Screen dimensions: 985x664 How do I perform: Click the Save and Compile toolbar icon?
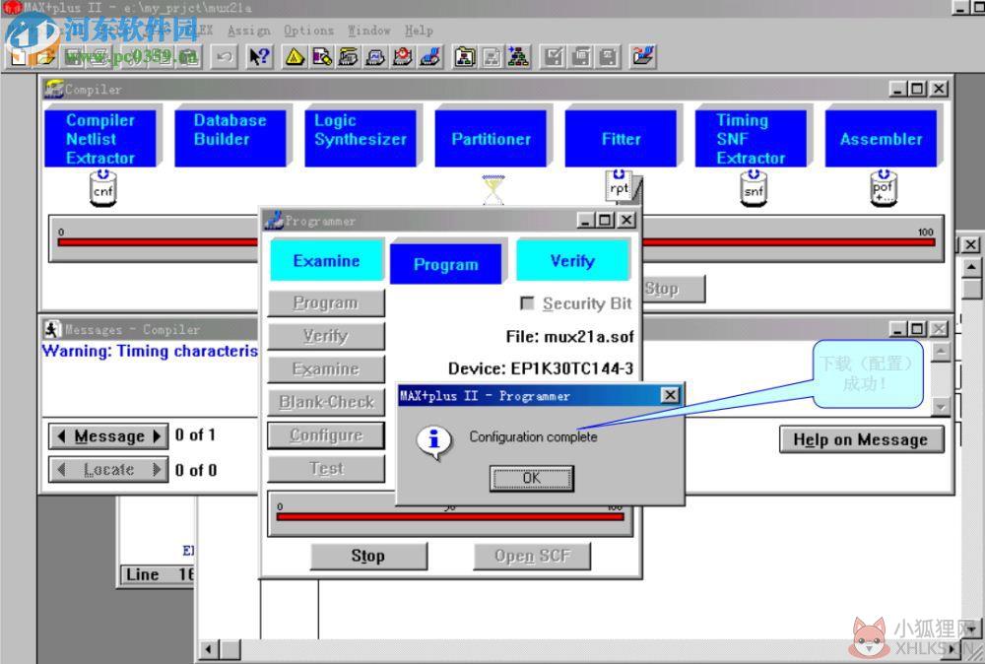581,57
